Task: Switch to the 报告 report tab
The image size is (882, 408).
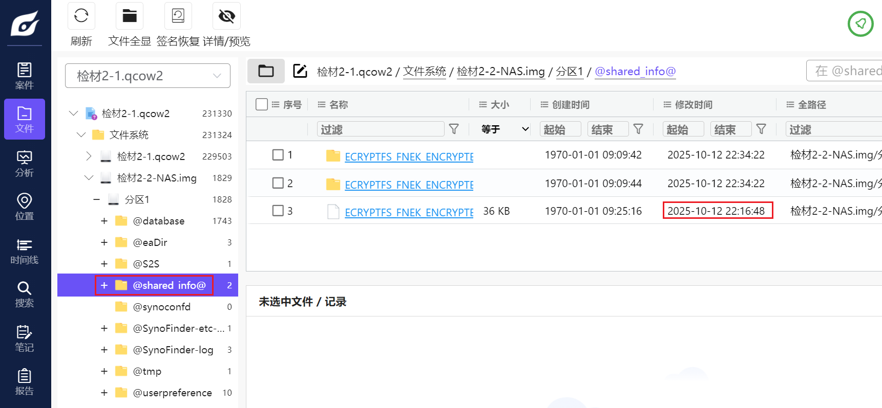Action: [24, 382]
